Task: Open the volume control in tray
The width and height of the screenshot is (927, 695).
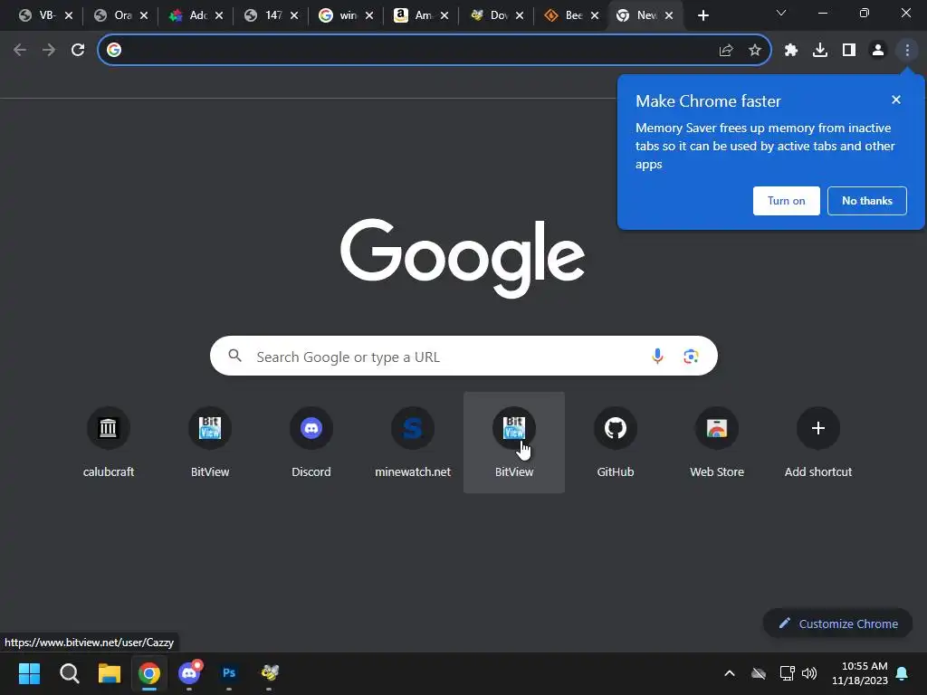Action: (809, 673)
